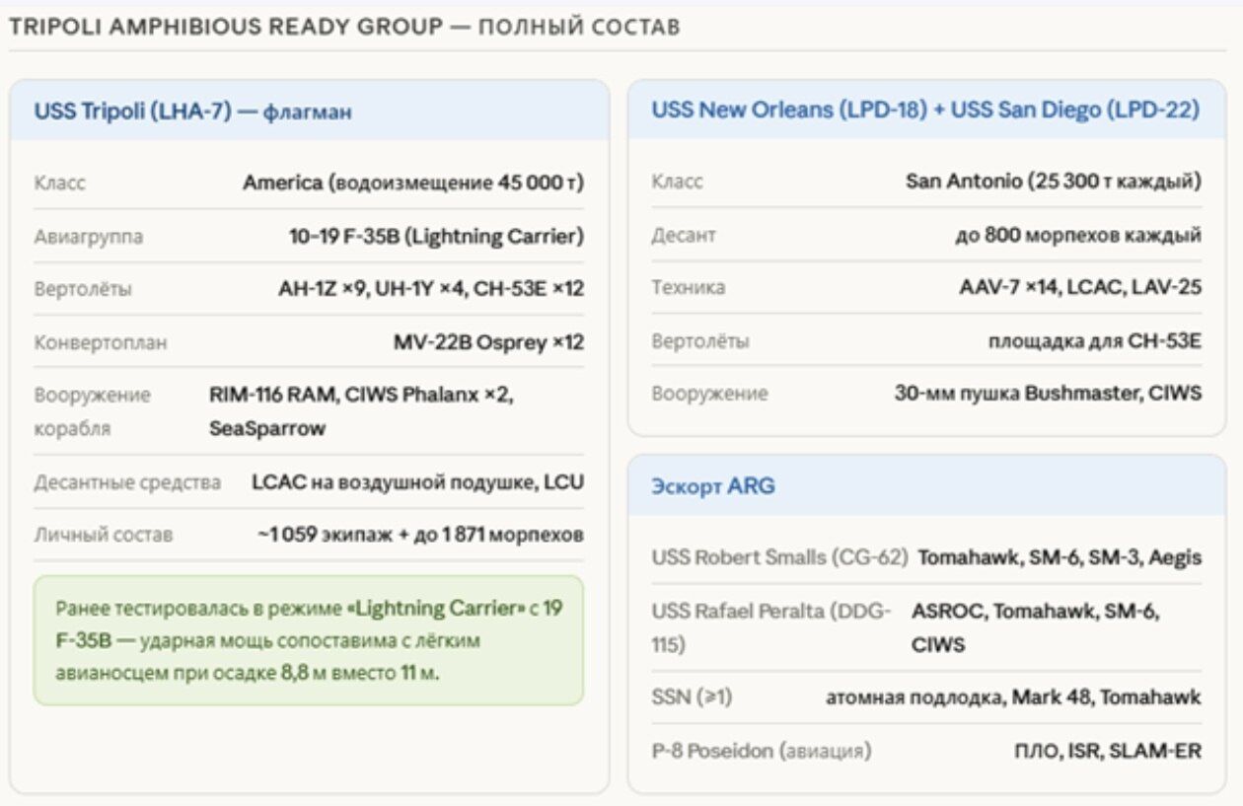
Task: Click the green Lightning Carrier note box
Action: click(308, 640)
